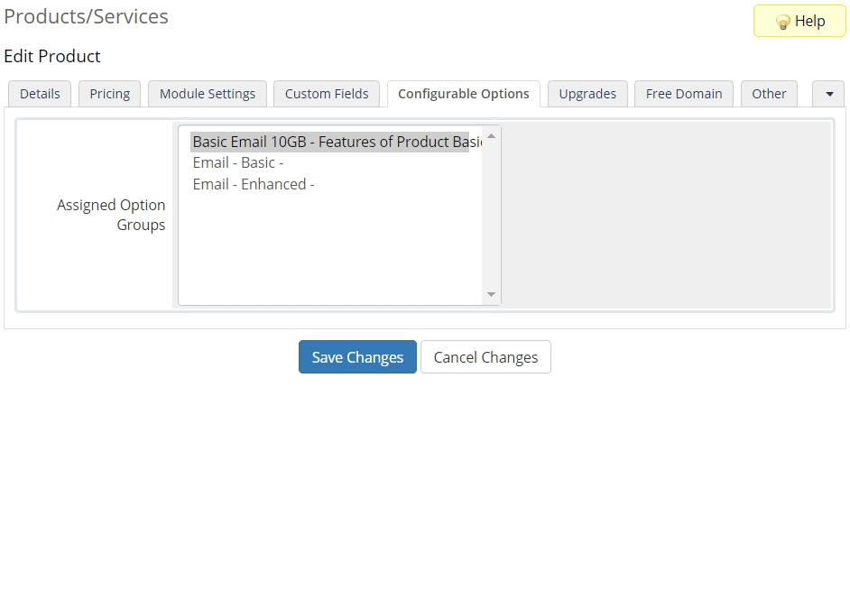
Task: Go to the Module Settings tab
Action: [x=208, y=94]
